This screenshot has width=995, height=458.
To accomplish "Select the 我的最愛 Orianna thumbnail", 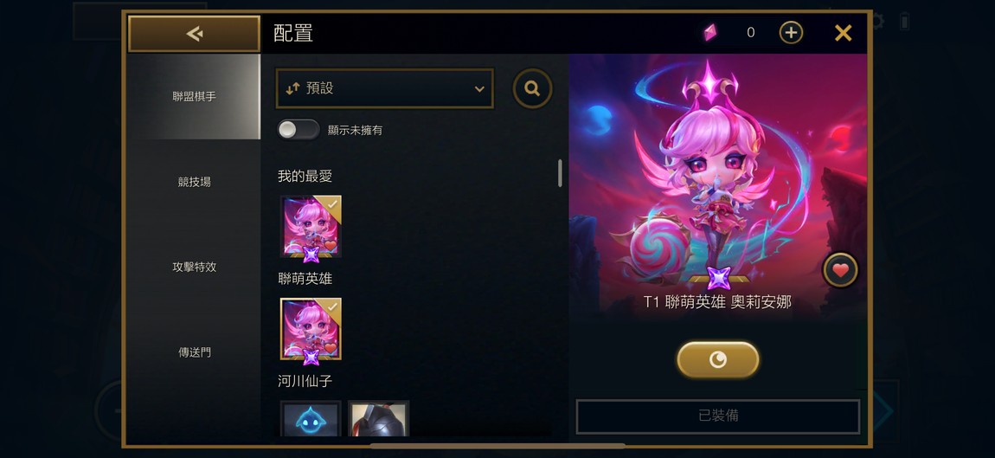I will tap(311, 228).
